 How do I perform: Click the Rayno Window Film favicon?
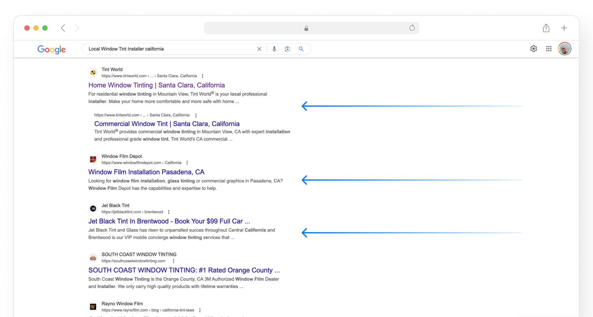pos(93,307)
